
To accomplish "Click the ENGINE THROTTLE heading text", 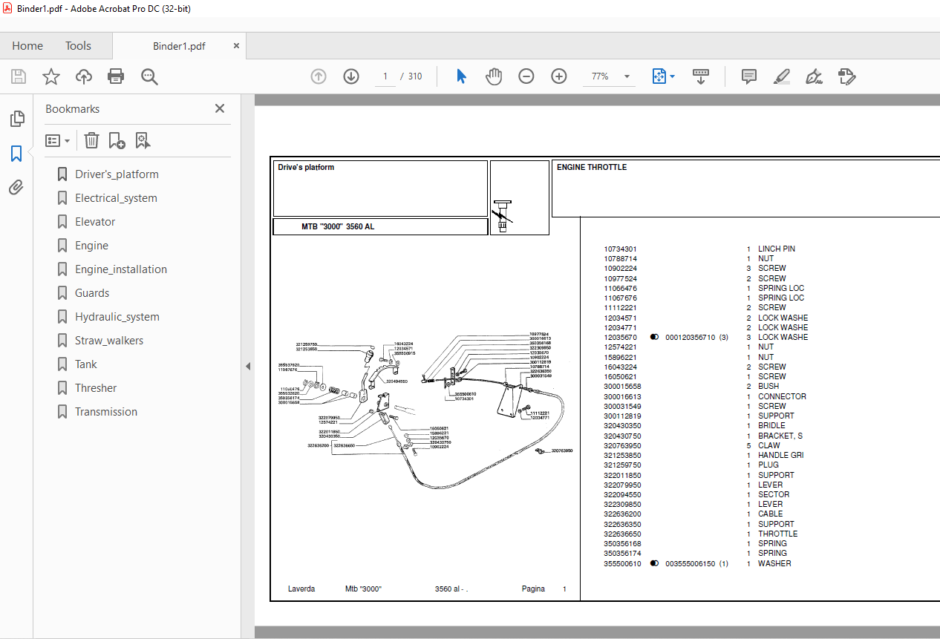I will 592,168.
